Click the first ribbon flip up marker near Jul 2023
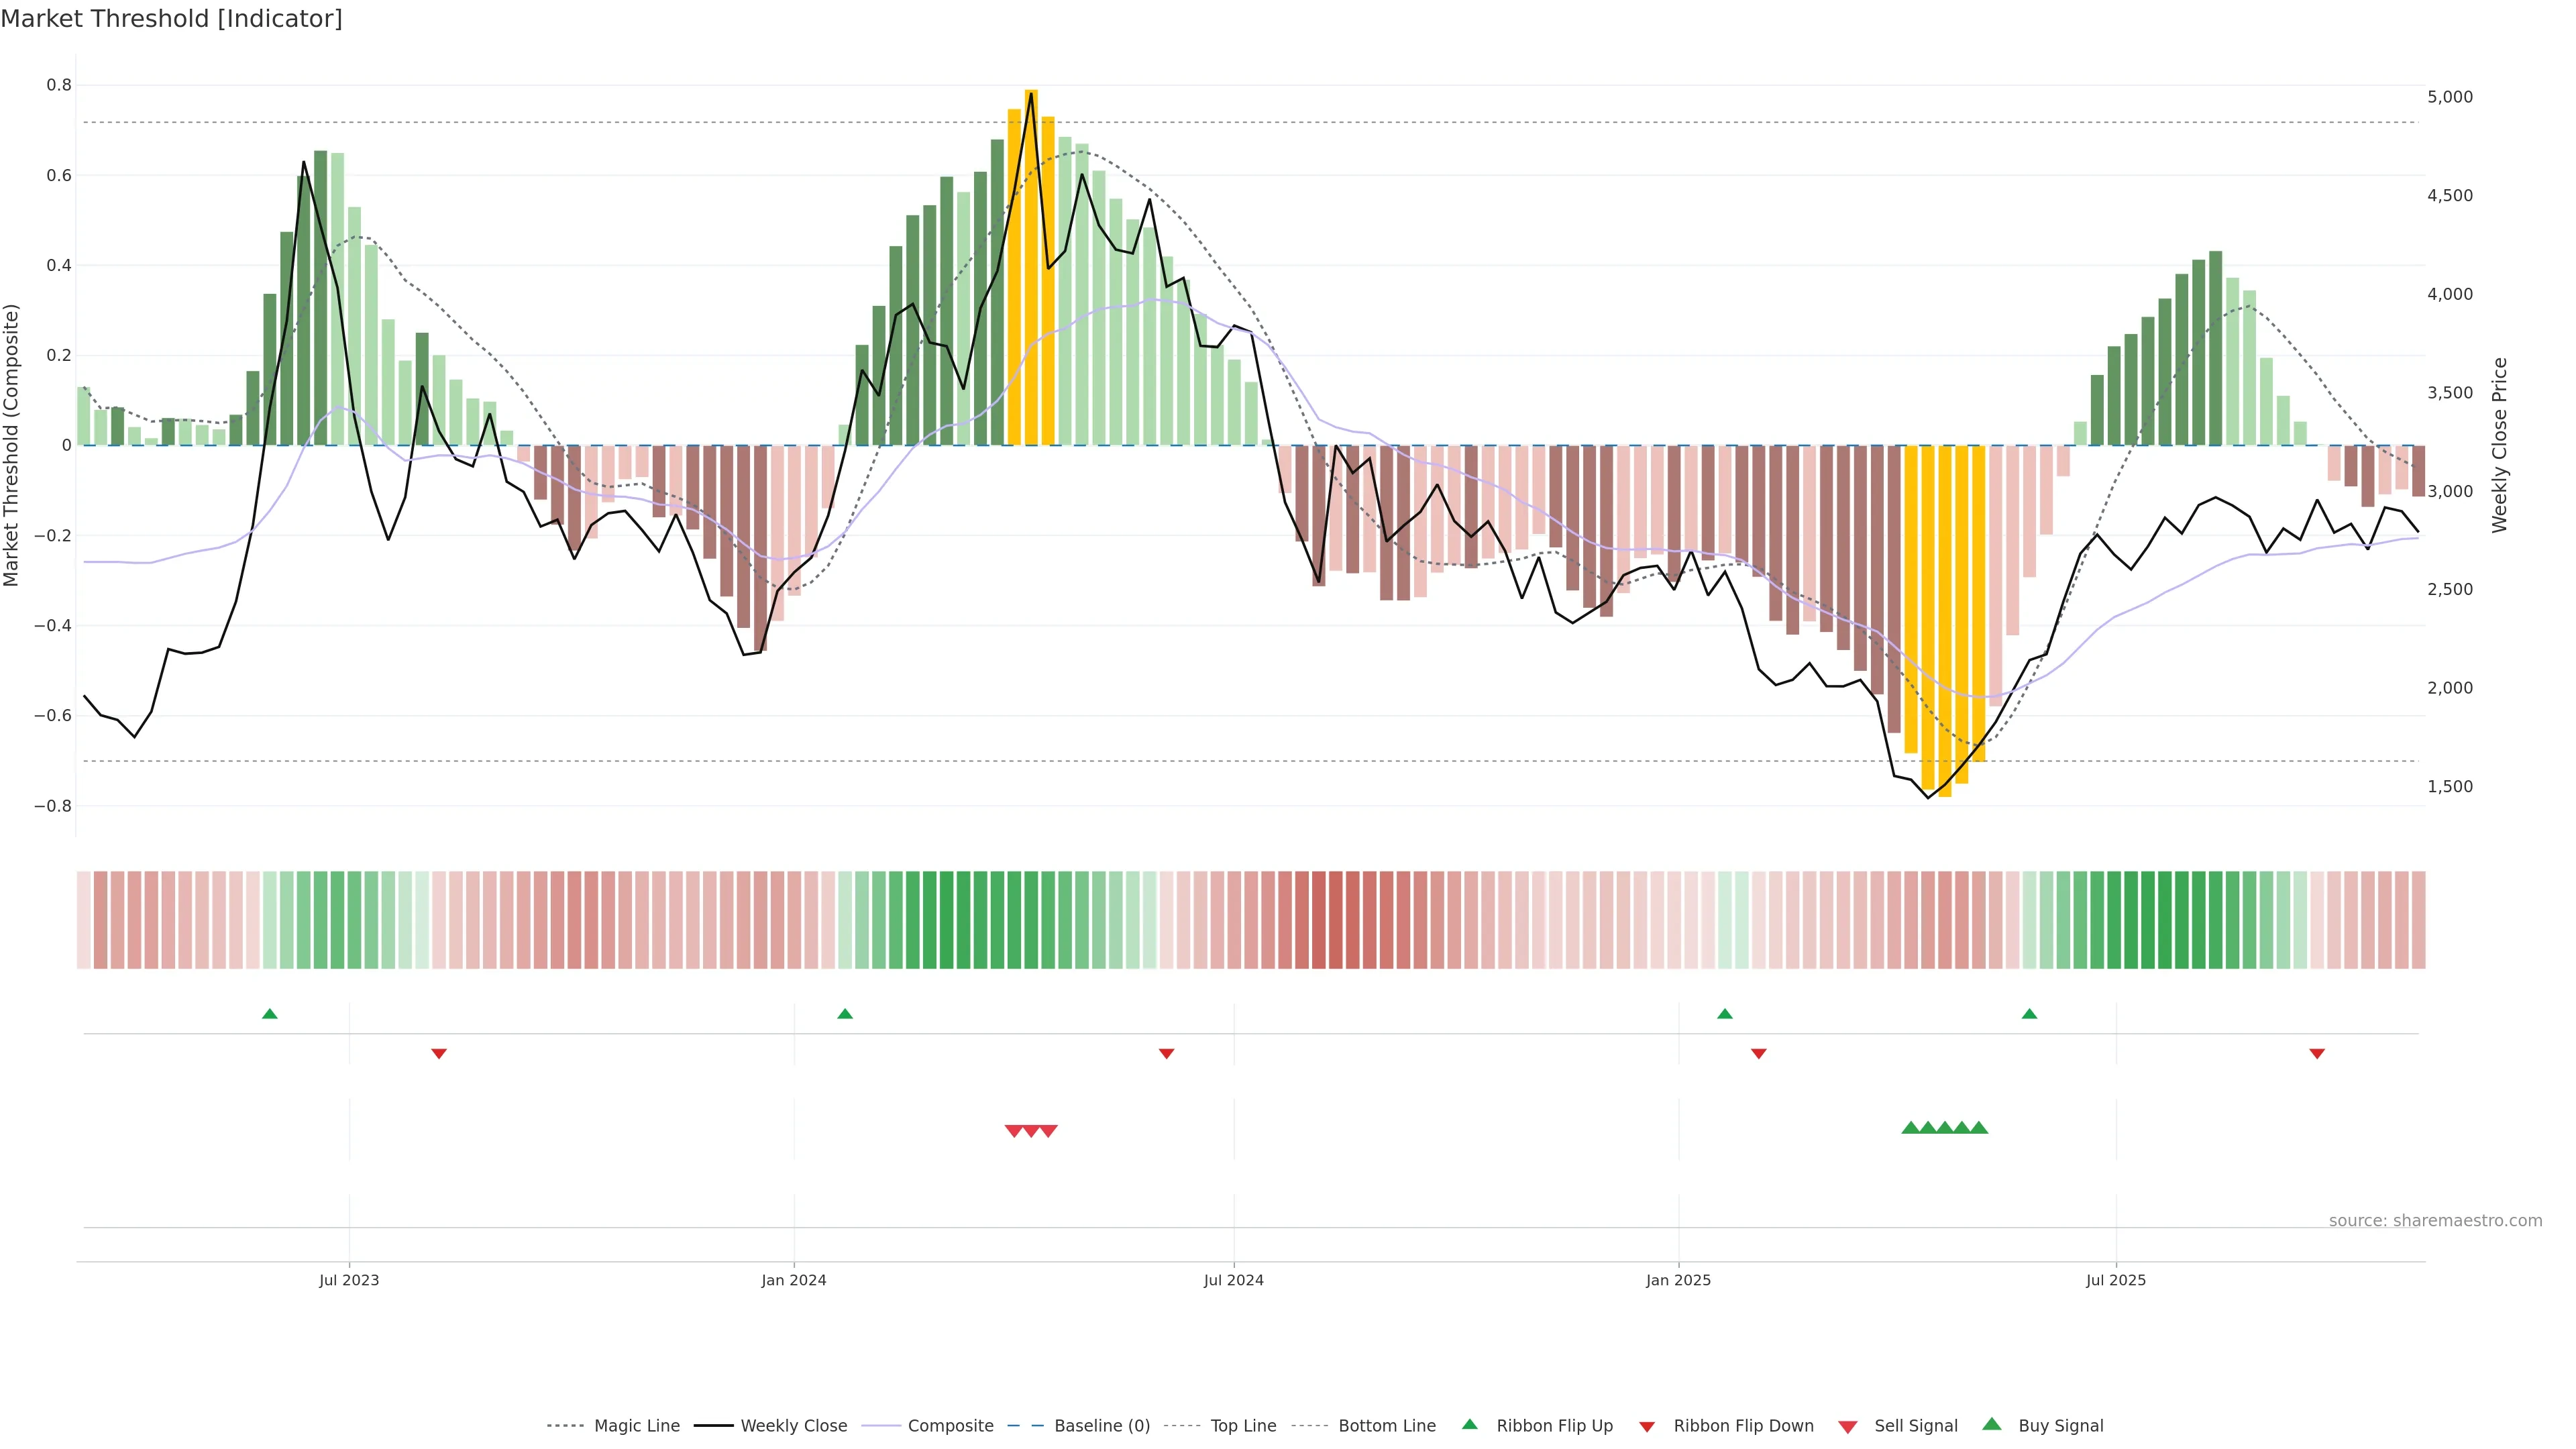The image size is (2576, 1449). (x=269, y=1014)
